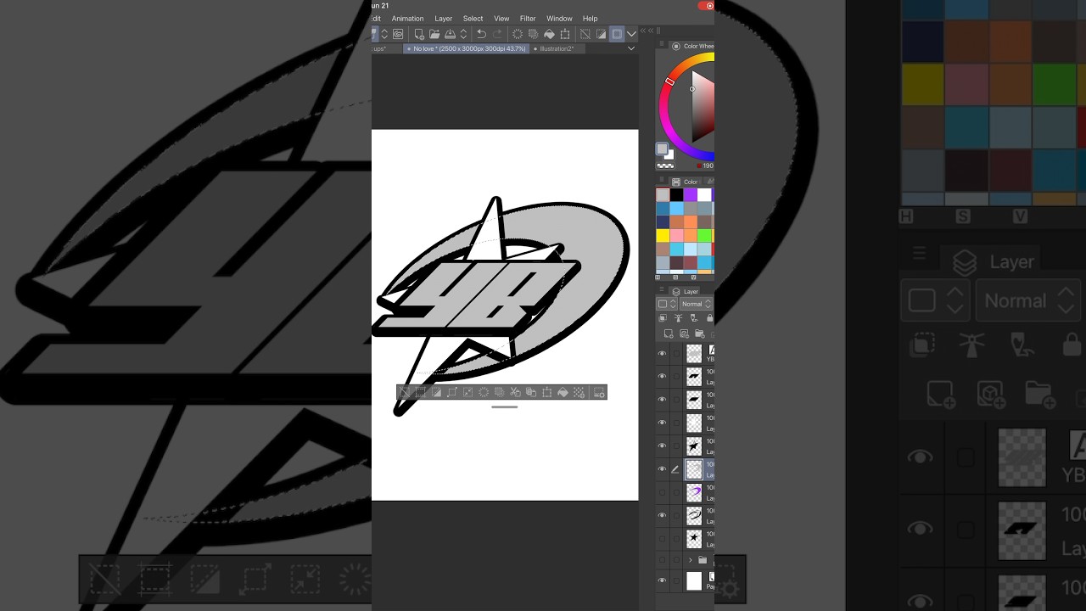
Task: Hide the ellipse sketch layer
Action: pyautogui.click(x=663, y=514)
